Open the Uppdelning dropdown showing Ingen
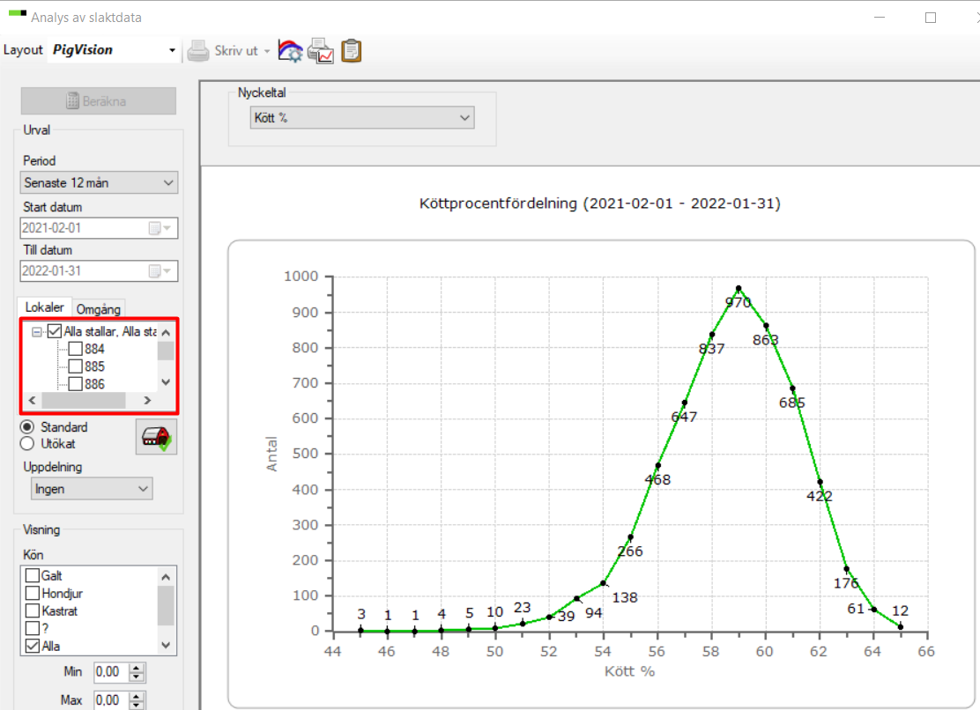Screen dimensions: 980x710 click(92, 489)
